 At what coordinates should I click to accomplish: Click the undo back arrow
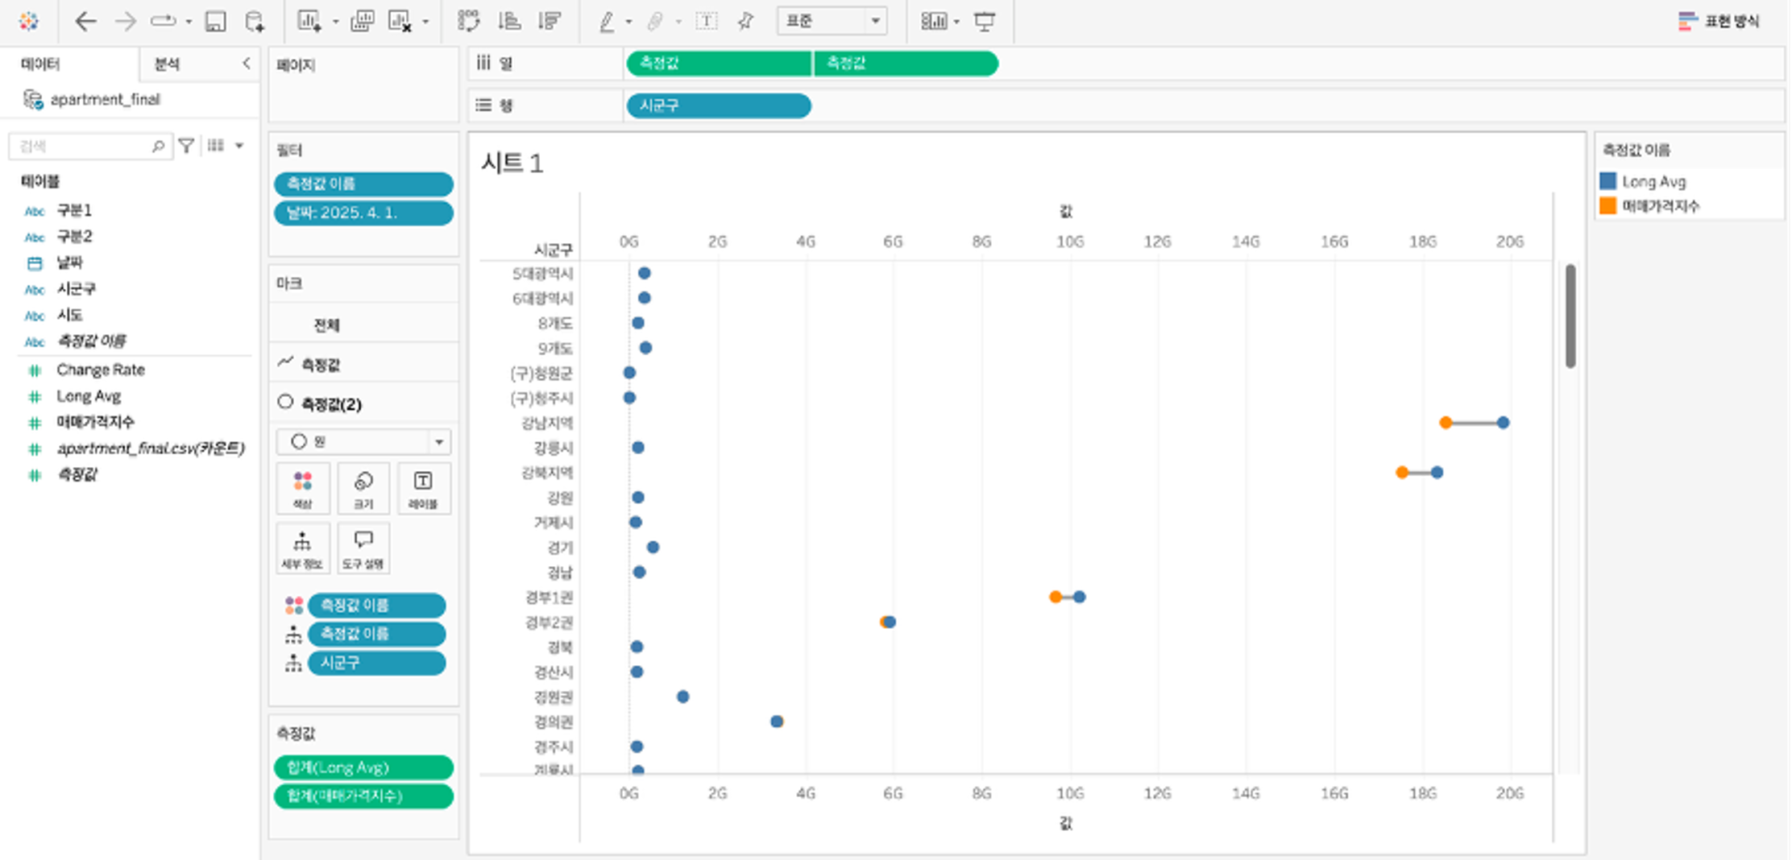[85, 22]
